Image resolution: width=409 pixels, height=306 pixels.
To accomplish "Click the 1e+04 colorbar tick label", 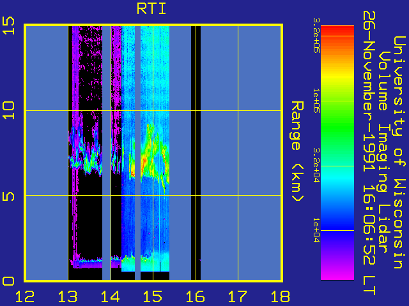I will (x=316, y=230).
